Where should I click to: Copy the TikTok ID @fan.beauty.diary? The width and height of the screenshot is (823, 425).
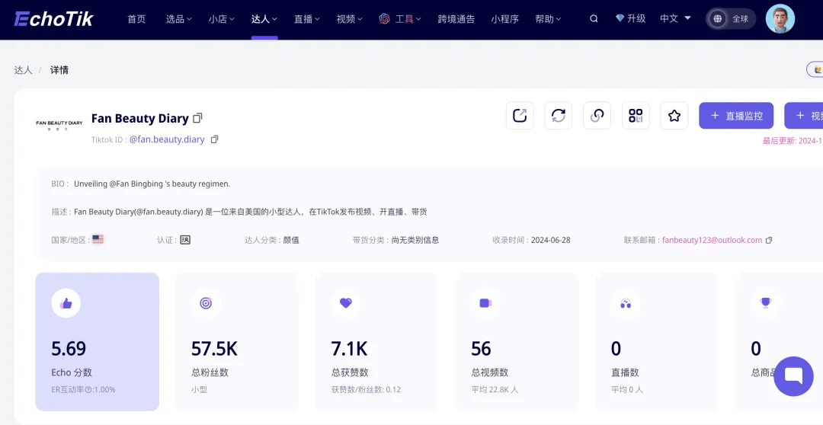(214, 139)
